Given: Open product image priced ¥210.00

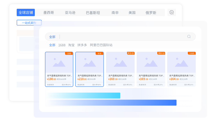Looking at the screenshot, I should click(x=90, y=62).
